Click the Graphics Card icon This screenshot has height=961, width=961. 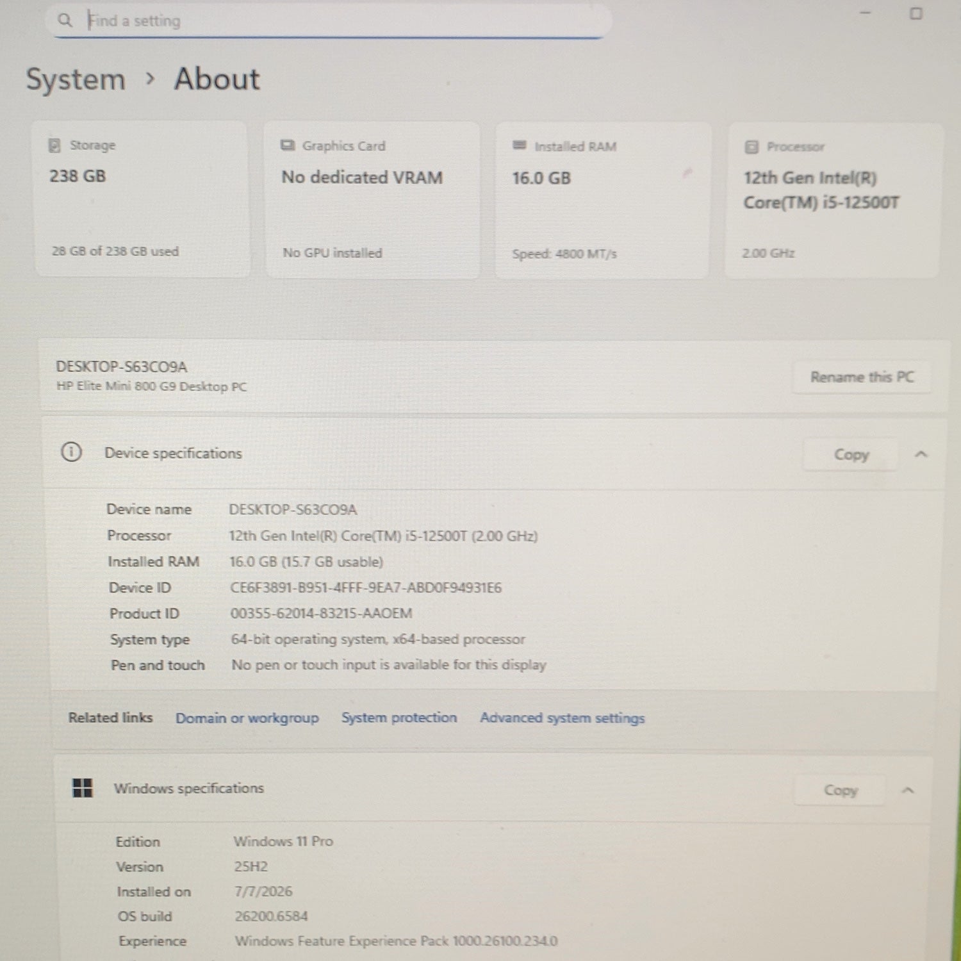(288, 145)
